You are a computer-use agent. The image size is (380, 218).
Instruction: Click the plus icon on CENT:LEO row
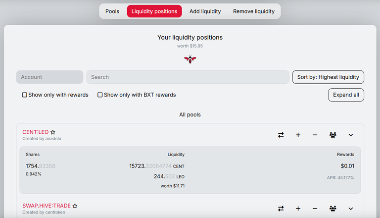298,135
